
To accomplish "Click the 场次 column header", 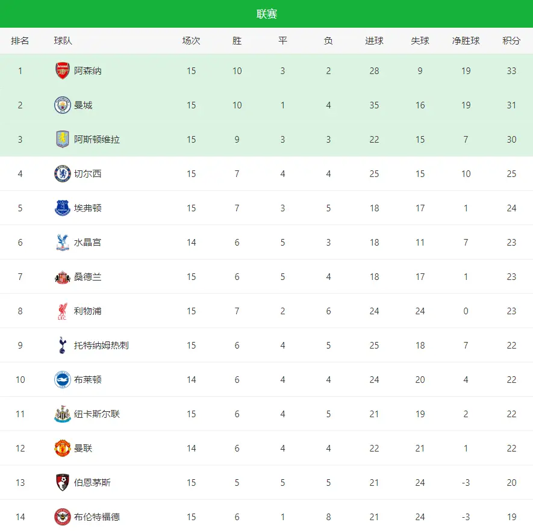I will pos(191,41).
